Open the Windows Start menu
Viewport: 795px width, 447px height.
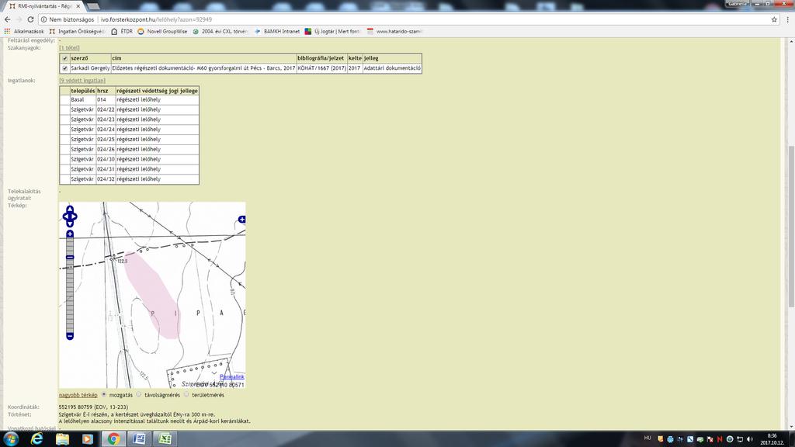pyautogui.click(x=11, y=439)
